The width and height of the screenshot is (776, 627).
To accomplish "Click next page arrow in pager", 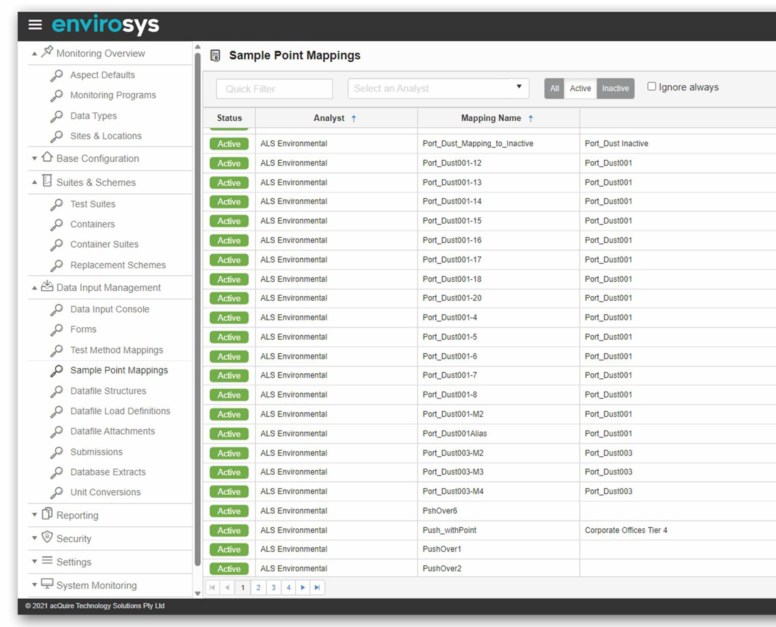I will click(x=303, y=588).
